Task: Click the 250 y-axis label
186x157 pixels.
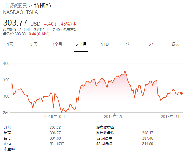Action: coord(6,113)
